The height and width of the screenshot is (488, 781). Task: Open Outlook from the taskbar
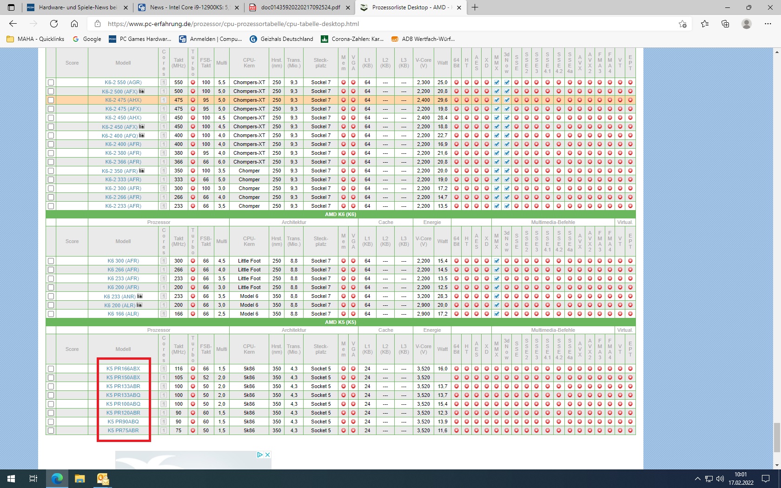(x=103, y=478)
